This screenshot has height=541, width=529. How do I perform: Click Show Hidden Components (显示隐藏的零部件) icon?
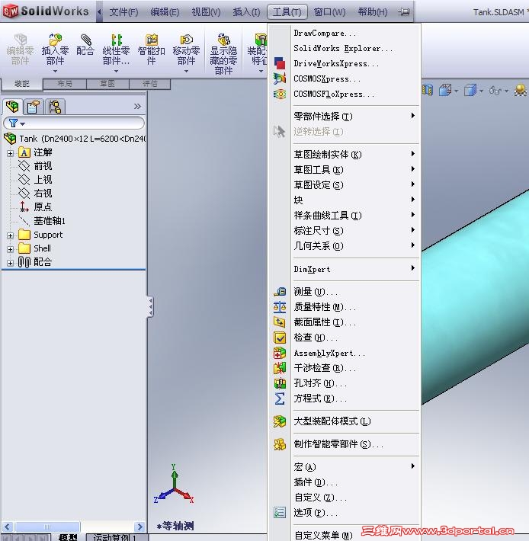pyautogui.click(x=223, y=40)
